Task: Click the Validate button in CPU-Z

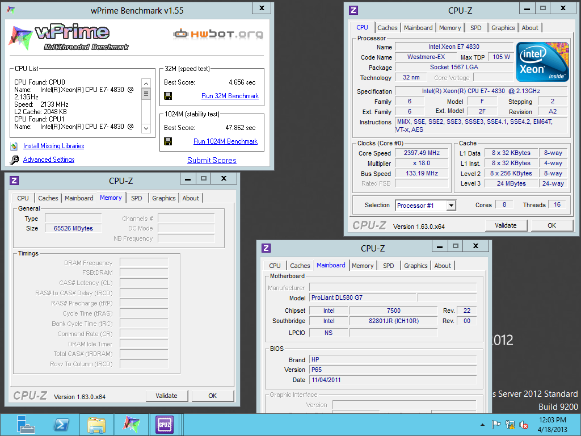Action: 506,225
